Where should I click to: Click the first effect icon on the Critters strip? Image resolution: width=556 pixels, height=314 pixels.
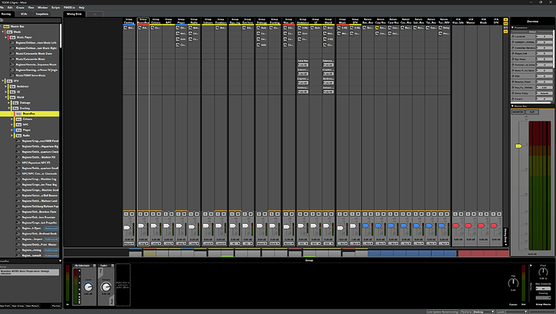tap(152, 27)
